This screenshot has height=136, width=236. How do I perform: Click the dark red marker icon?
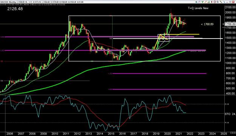212,2
